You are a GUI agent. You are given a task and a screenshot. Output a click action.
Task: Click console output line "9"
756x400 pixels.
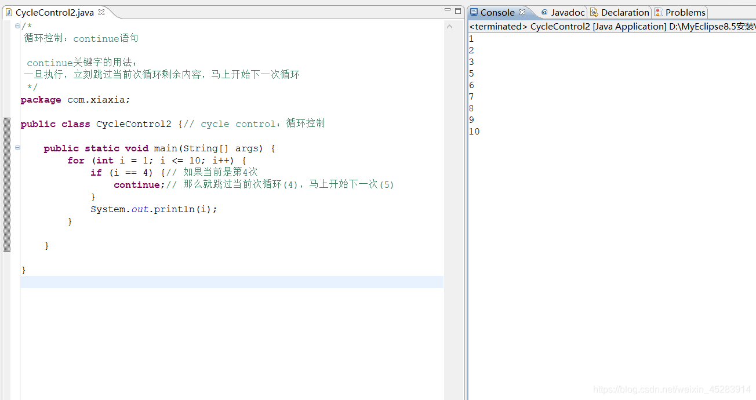coord(471,120)
